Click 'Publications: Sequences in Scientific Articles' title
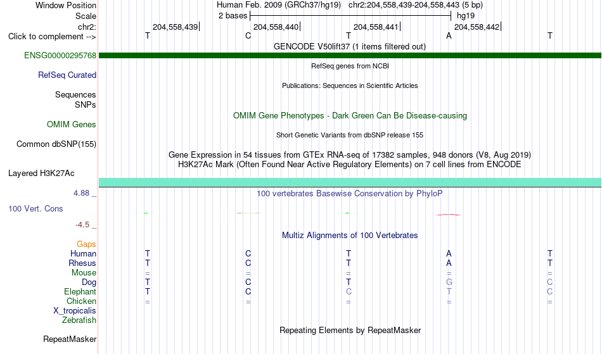602x354 pixels. coord(350,86)
